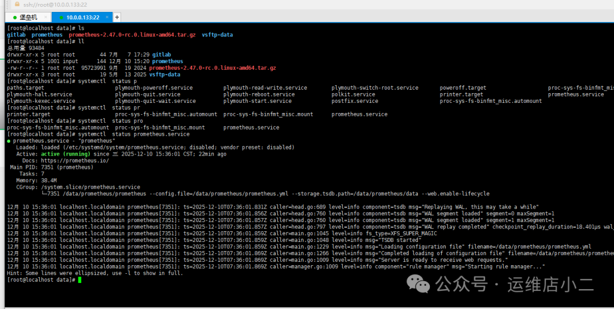
Task: Click the green status dot on 10.0.0.133:22 tab
Action: tap(61, 17)
